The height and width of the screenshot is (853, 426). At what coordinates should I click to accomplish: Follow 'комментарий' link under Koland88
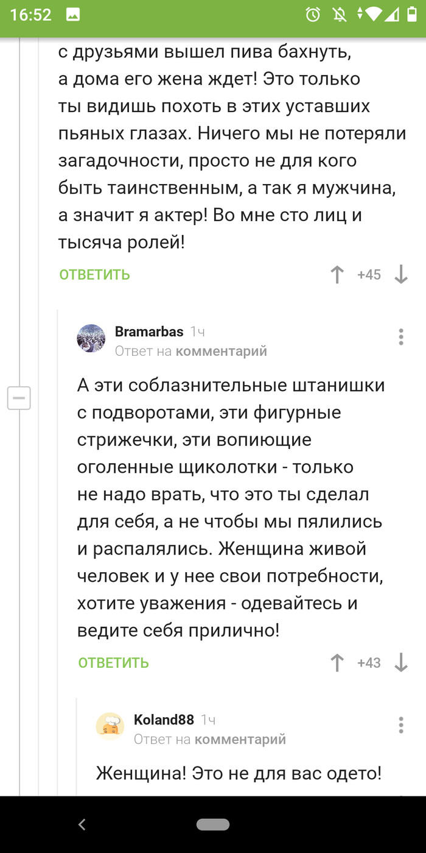pyautogui.click(x=240, y=740)
